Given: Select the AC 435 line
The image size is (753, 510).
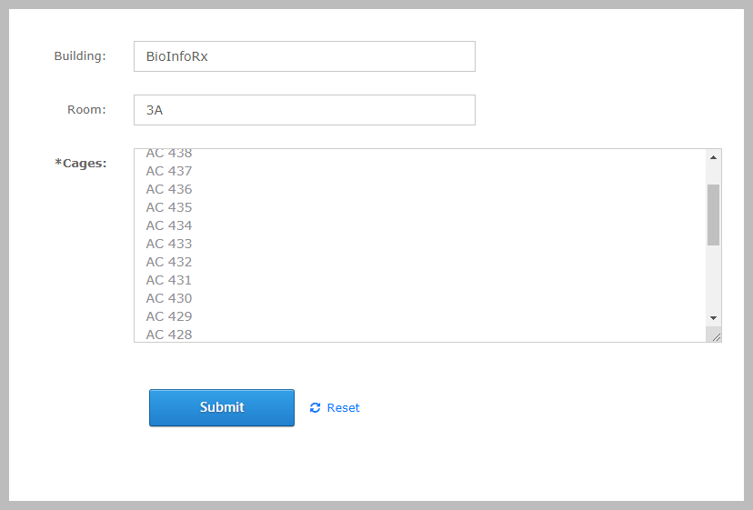Looking at the screenshot, I should (x=169, y=207).
